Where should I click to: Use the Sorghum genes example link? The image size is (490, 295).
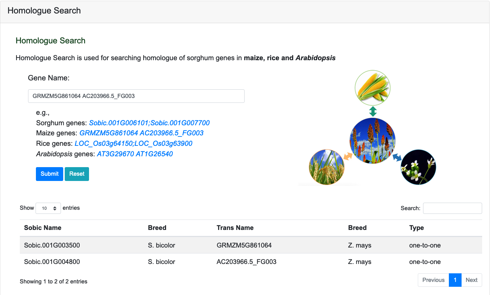point(149,123)
